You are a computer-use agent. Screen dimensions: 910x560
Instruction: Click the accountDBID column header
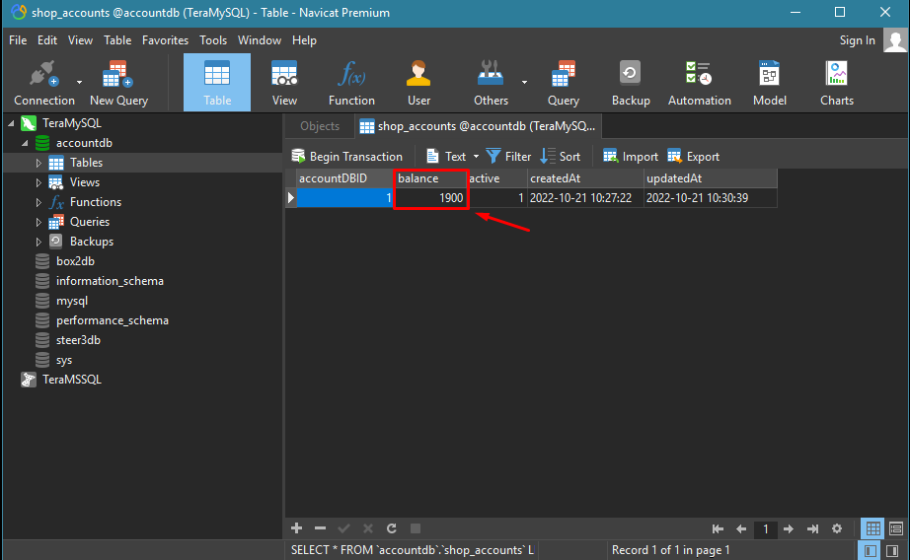point(344,178)
